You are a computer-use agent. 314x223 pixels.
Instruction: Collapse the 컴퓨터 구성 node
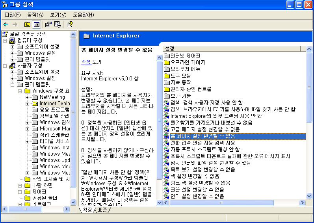point(5,41)
